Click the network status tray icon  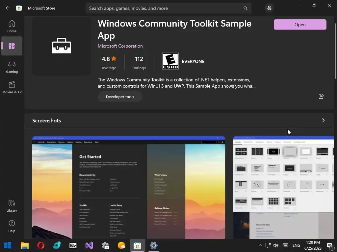268,245
